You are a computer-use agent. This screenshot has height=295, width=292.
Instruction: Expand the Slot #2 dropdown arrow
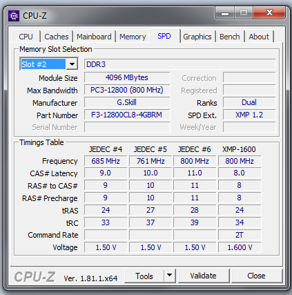(x=72, y=64)
